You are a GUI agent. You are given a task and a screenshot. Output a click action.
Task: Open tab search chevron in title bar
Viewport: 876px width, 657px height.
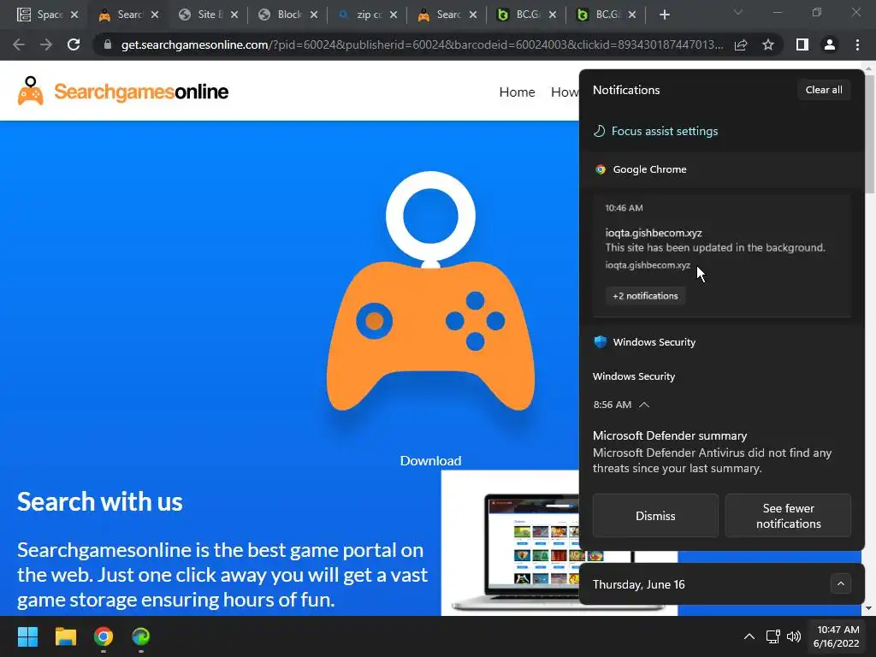[738, 12]
